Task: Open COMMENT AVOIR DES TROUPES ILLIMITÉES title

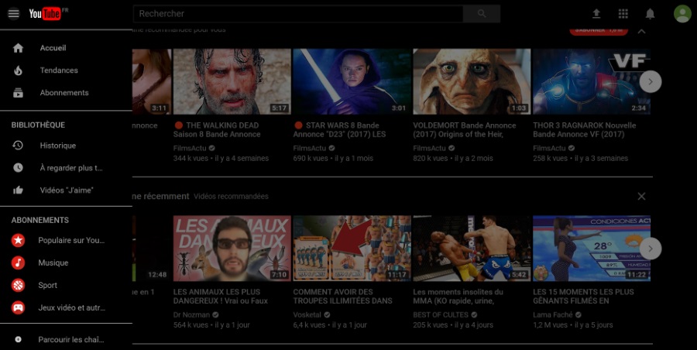Action: tap(343, 297)
